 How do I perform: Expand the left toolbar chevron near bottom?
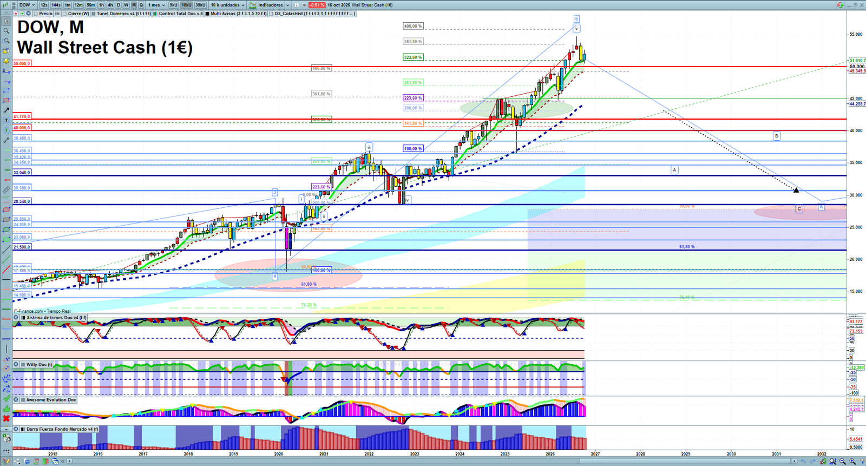coord(6,429)
